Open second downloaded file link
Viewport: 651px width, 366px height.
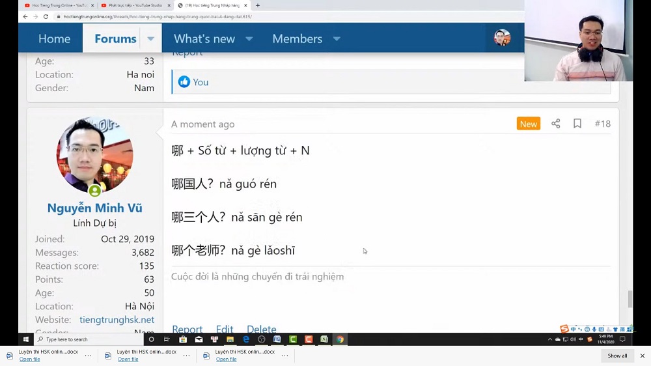click(x=128, y=359)
